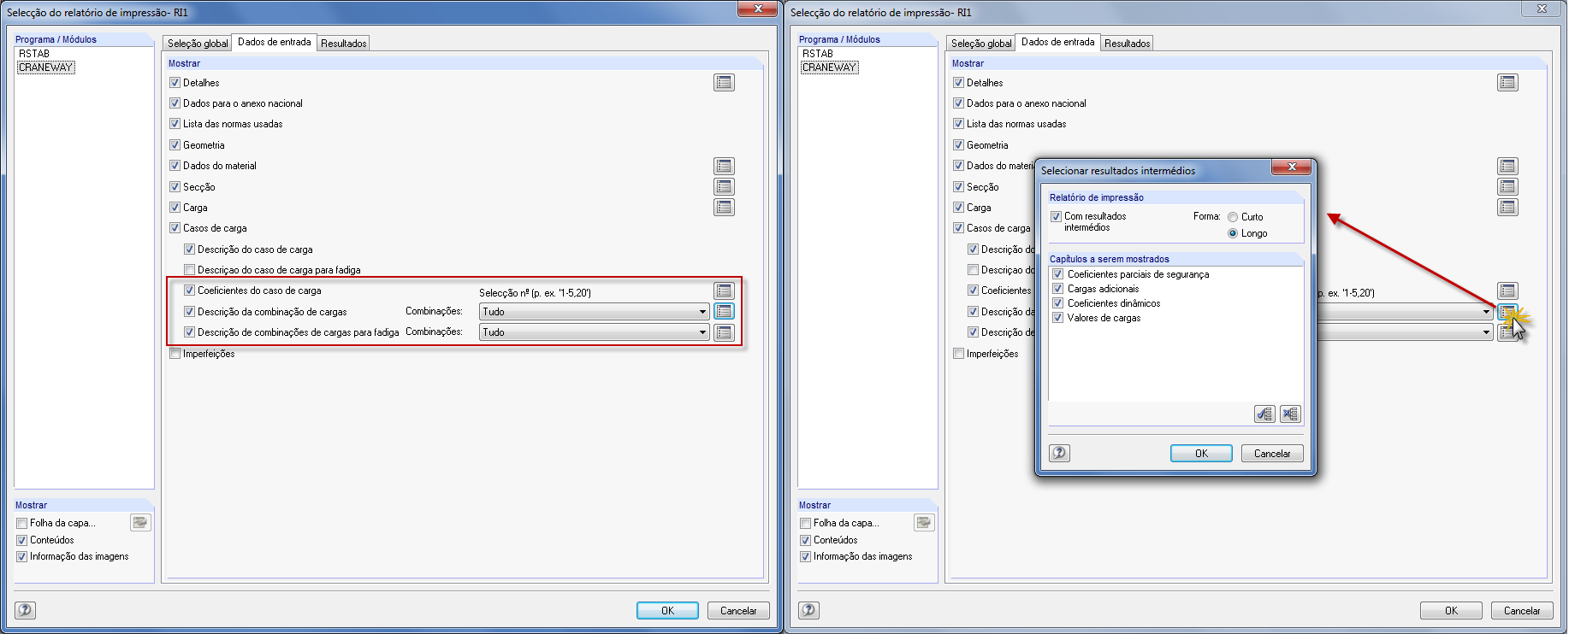Switch to Resultados tab, left window
The height and width of the screenshot is (634, 1569).
pos(344,44)
